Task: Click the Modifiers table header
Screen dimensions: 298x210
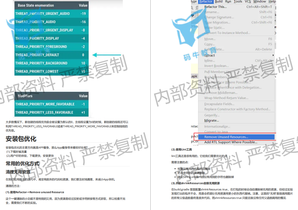Action: (52, 96)
